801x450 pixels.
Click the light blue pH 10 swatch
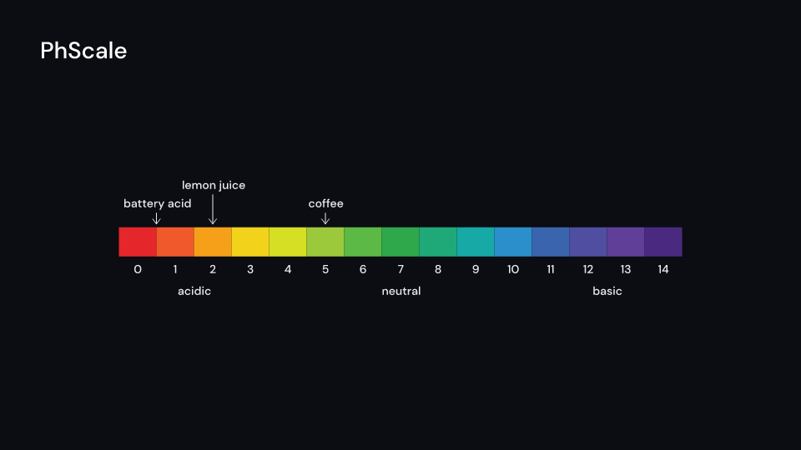tap(513, 242)
